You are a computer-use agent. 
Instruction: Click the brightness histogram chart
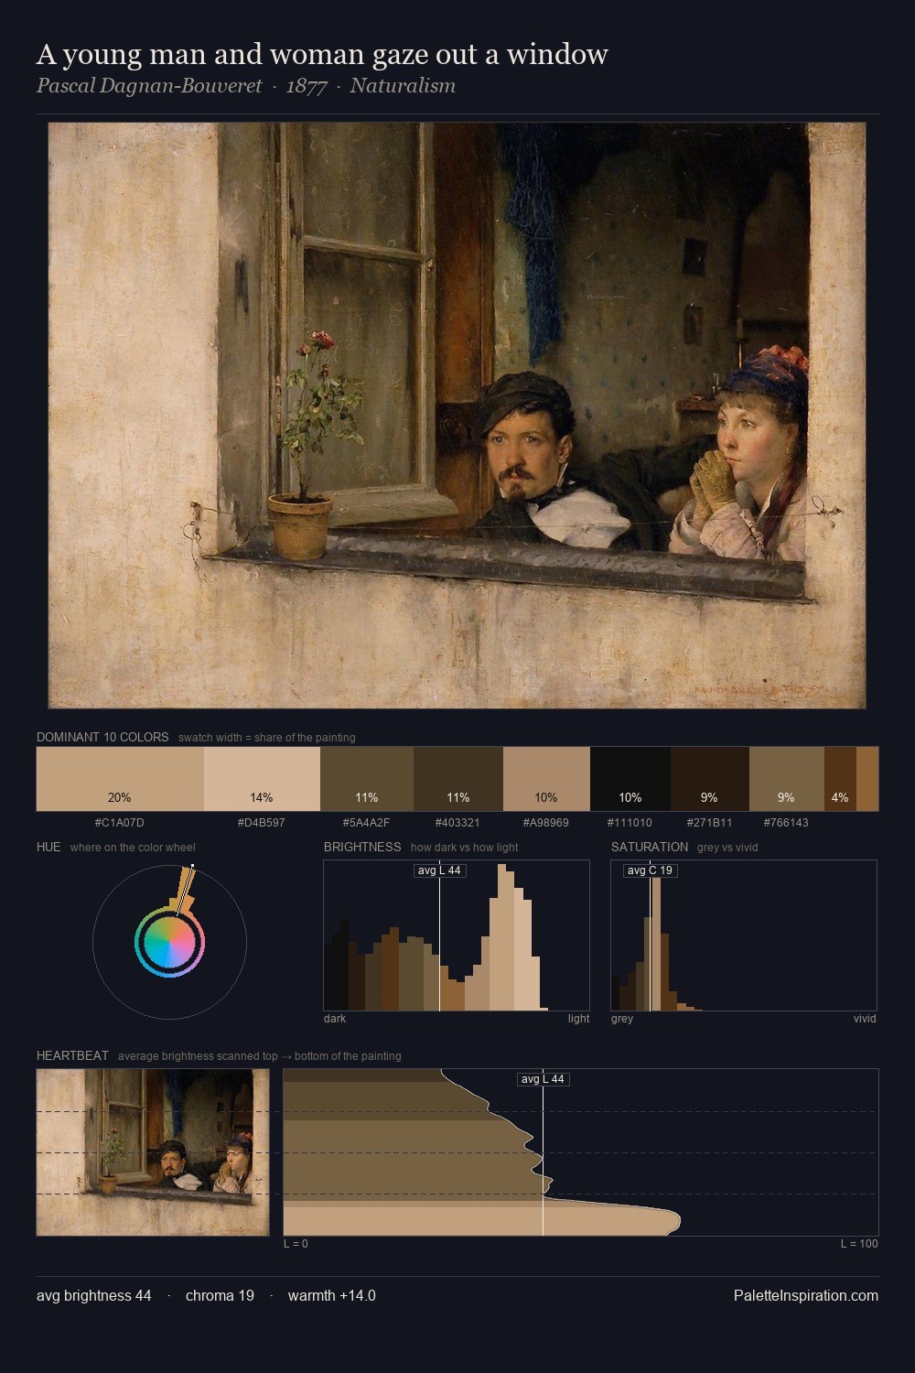[x=457, y=935]
